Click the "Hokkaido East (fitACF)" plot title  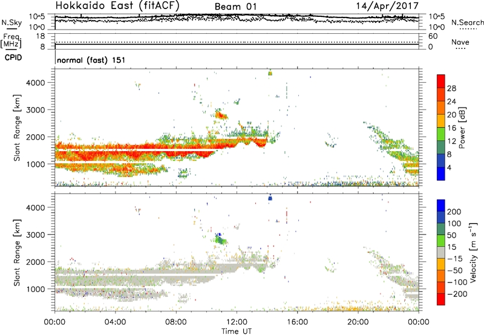117,6
